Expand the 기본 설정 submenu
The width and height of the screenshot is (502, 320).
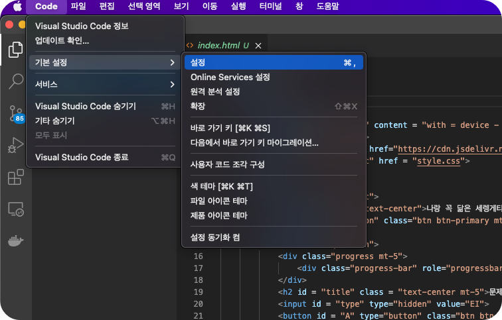[106, 62]
